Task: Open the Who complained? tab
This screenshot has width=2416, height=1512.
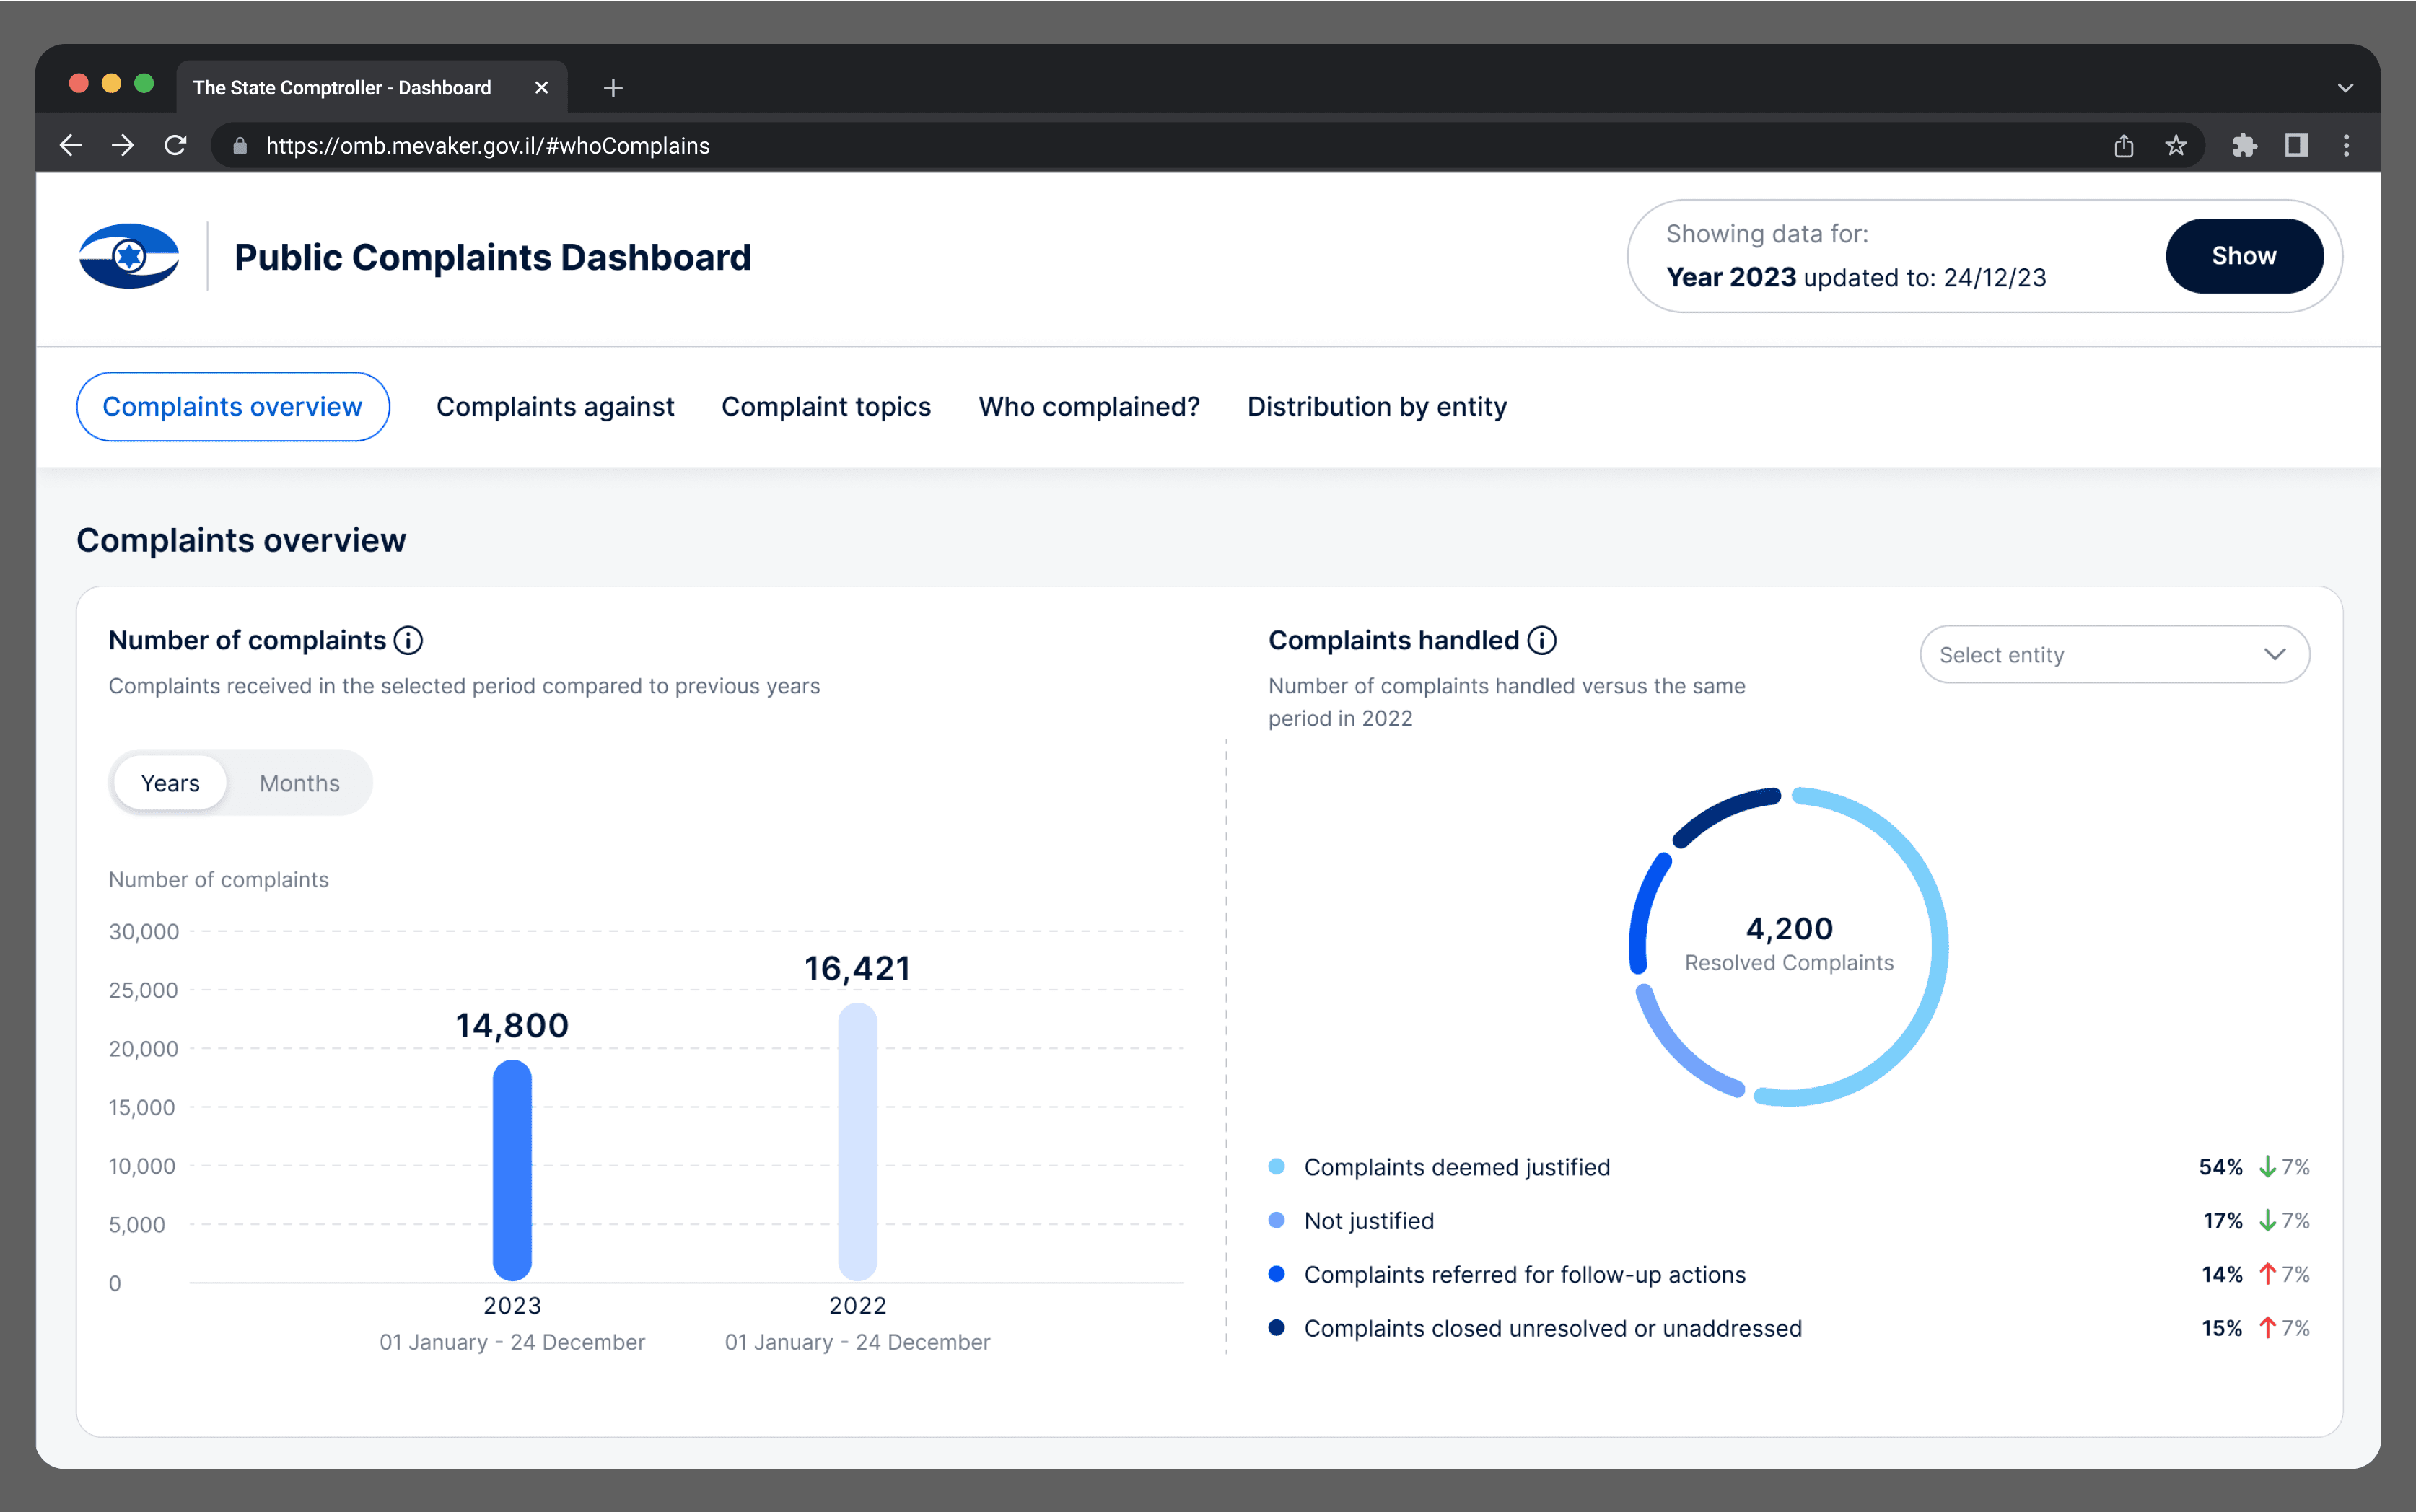Action: pyautogui.click(x=1088, y=407)
